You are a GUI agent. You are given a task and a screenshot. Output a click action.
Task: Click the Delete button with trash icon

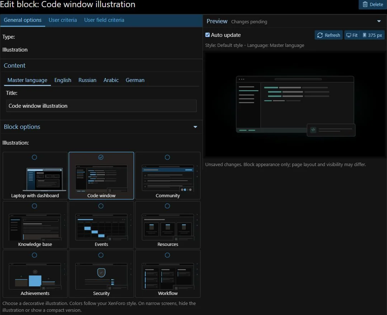coord(373,4)
